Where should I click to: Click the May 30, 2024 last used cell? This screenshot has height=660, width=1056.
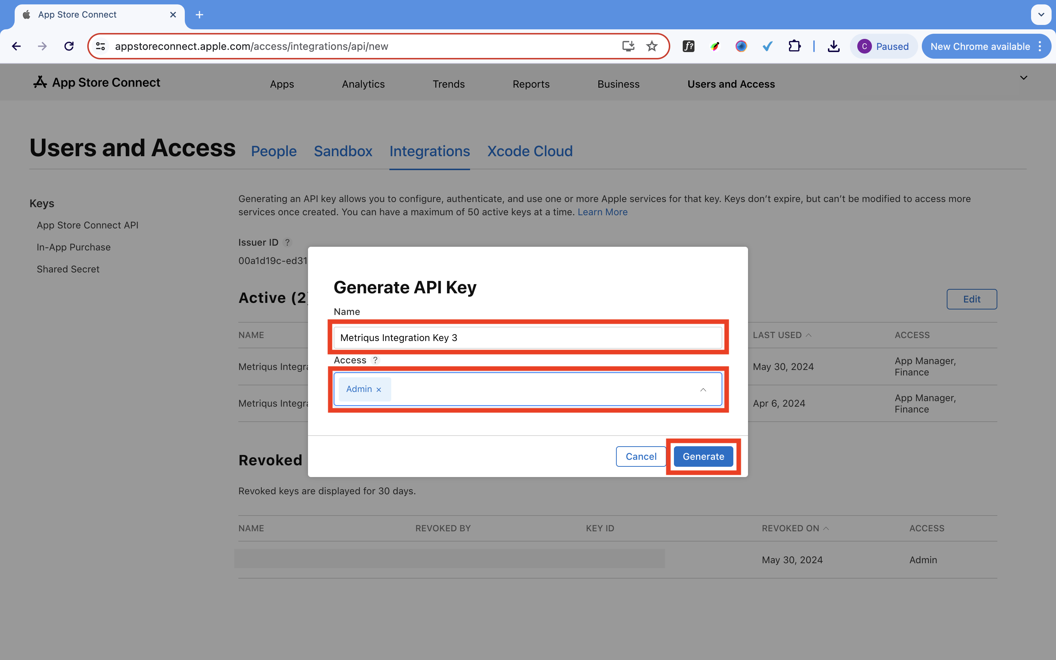(783, 367)
